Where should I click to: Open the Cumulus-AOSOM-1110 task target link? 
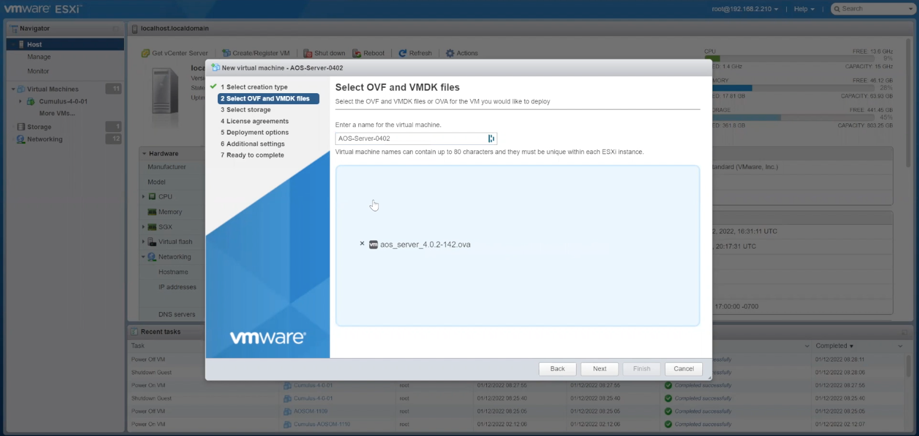321,424
